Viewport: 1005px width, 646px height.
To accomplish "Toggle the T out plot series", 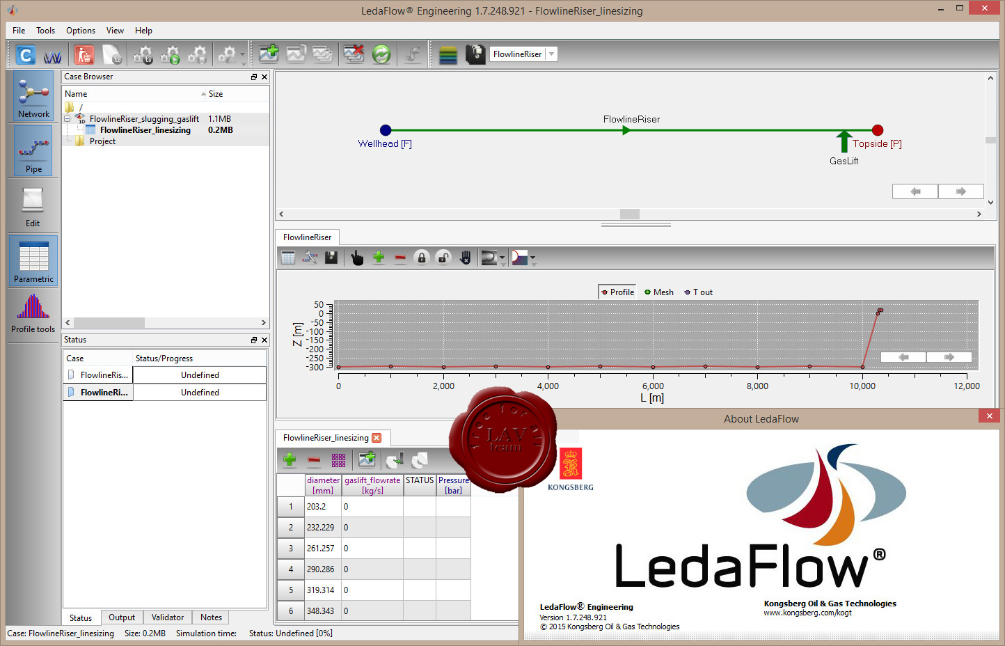I will tap(699, 292).
